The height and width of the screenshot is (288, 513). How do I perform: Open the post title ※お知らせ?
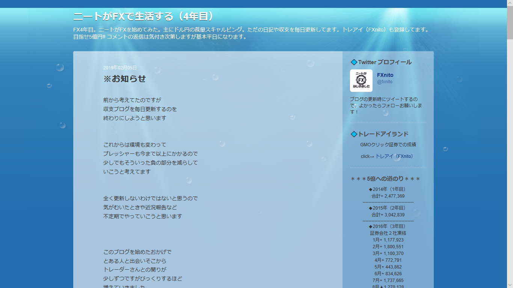pyautogui.click(x=125, y=79)
